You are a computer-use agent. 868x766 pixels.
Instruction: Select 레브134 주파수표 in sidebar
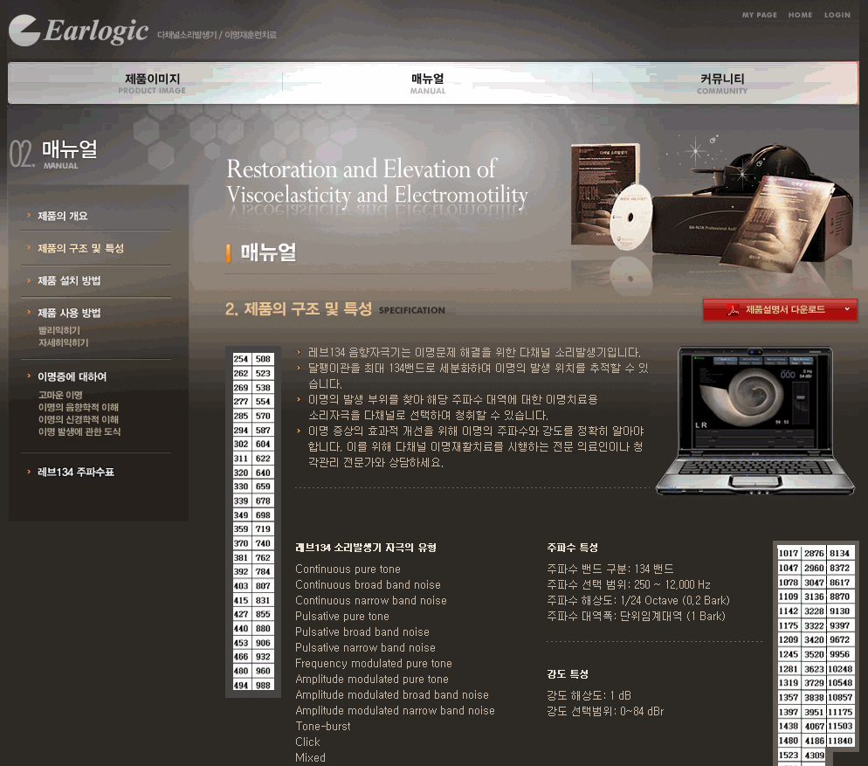tap(76, 472)
